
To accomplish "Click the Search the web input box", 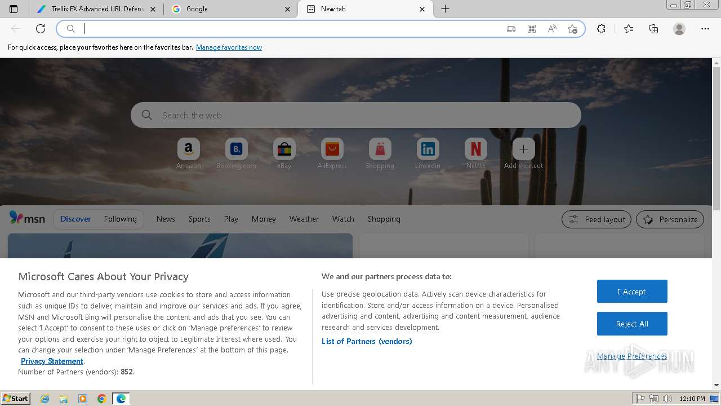I will (355, 115).
